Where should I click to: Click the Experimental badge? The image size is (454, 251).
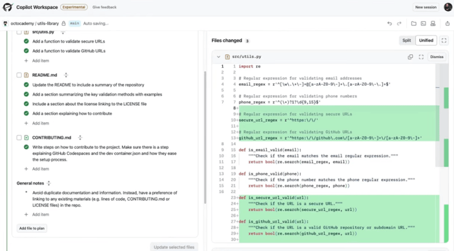pyautogui.click(x=74, y=7)
